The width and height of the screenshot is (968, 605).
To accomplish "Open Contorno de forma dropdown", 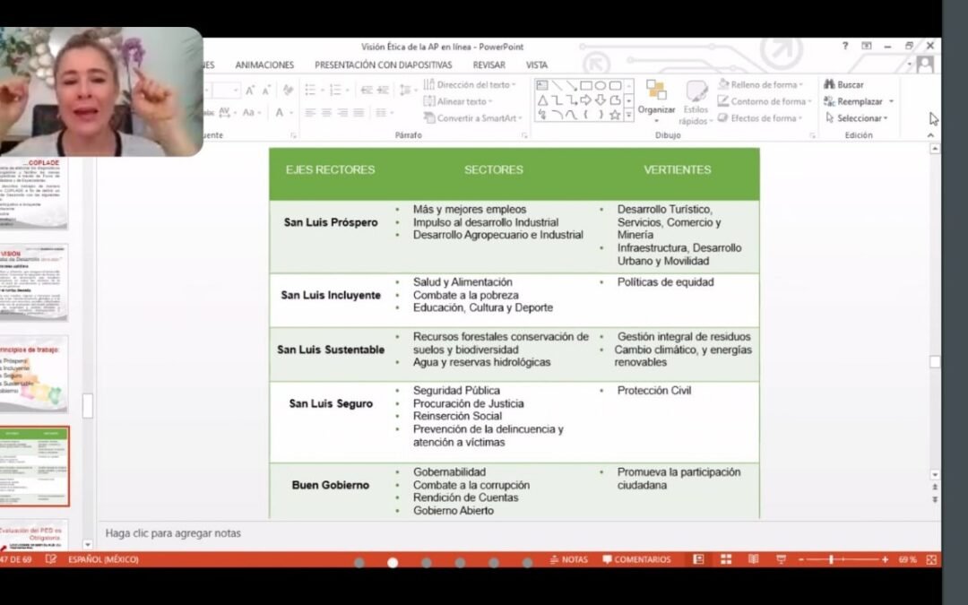I will click(x=765, y=101).
